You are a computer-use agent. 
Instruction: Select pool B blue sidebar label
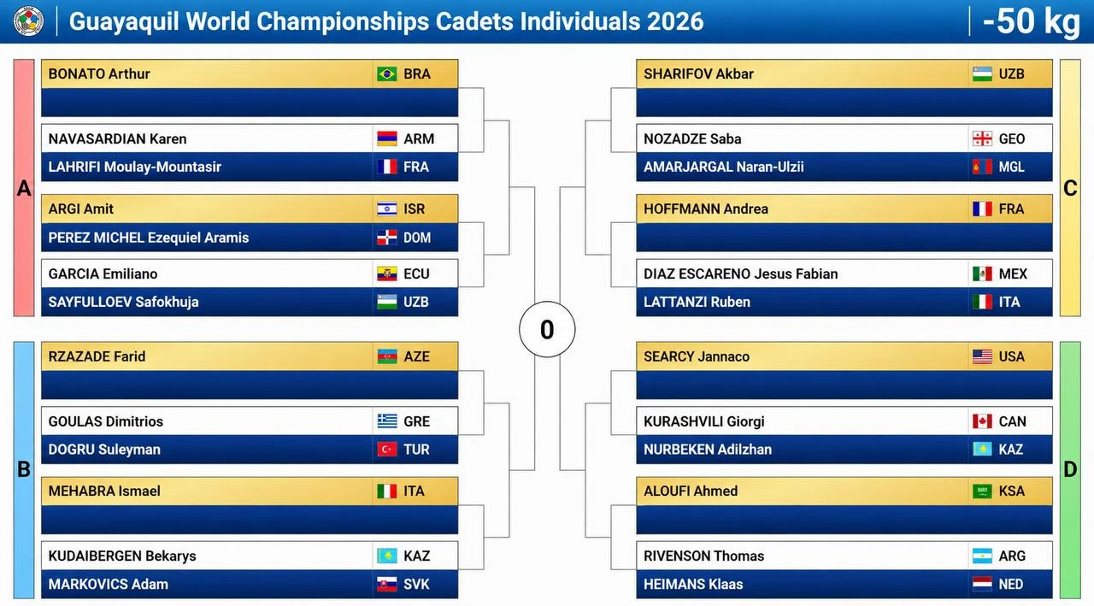pyautogui.click(x=24, y=470)
